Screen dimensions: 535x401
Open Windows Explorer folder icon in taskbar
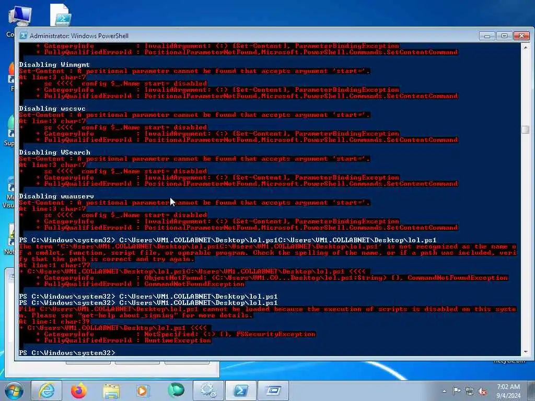[111, 391]
